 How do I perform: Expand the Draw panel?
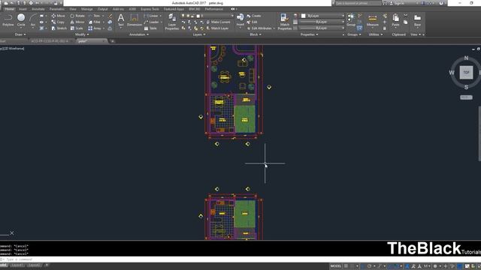20,34
